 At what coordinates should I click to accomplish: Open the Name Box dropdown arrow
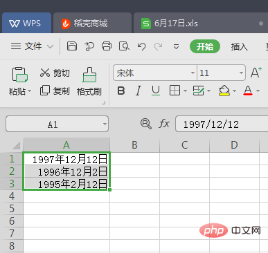105,124
